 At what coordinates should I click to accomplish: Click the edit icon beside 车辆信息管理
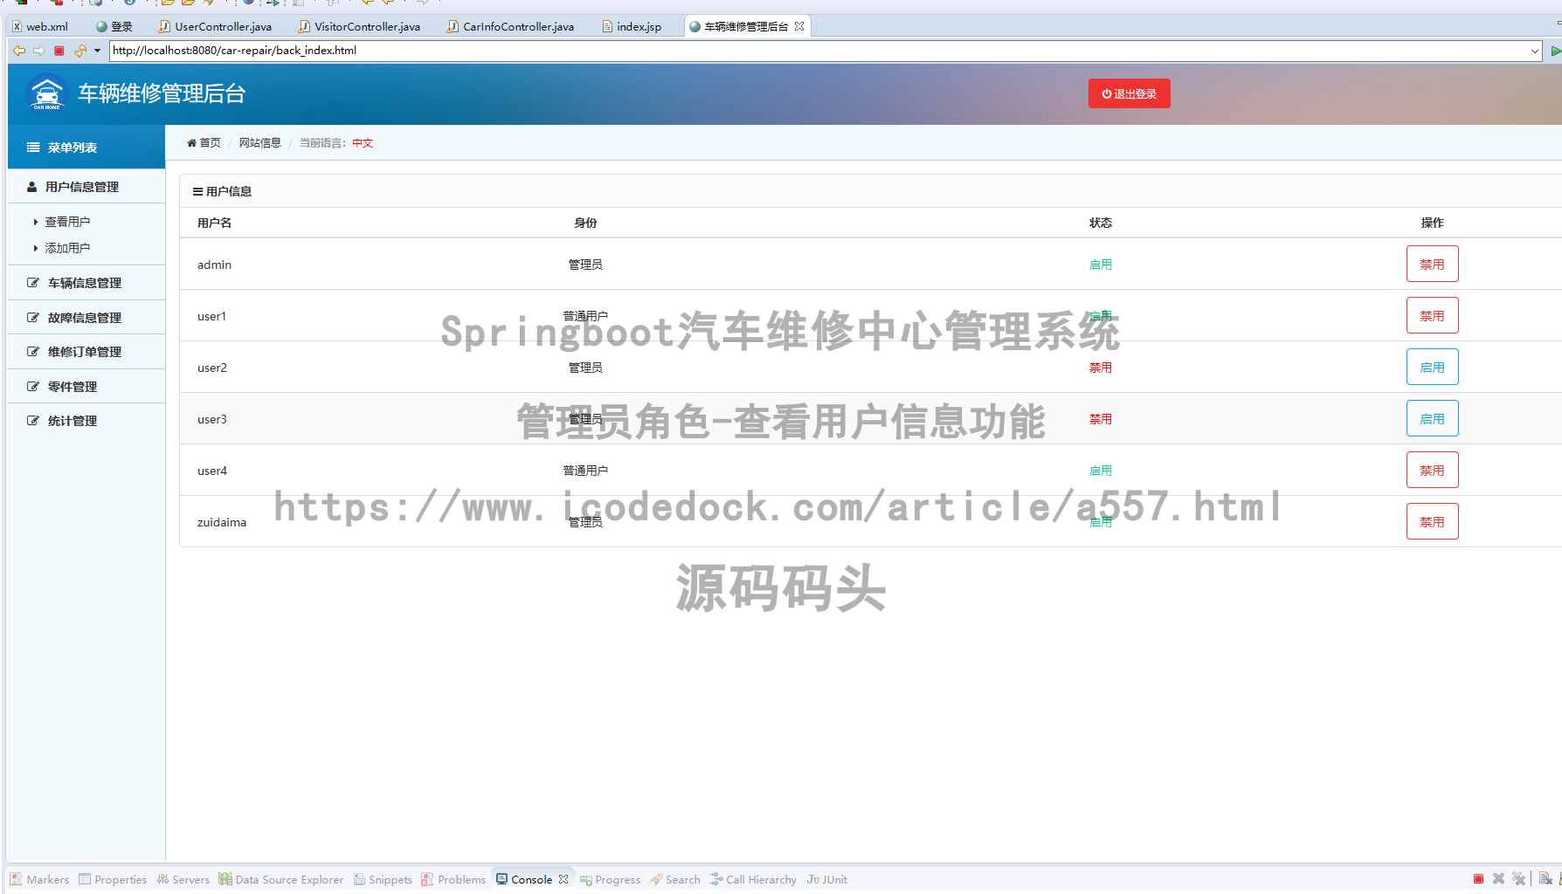point(31,282)
